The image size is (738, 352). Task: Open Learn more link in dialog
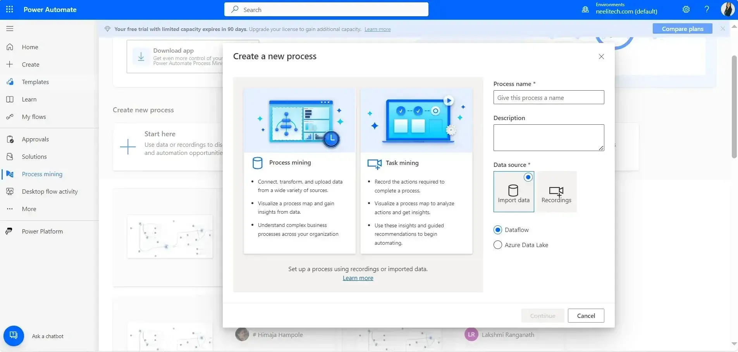point(358,278)
